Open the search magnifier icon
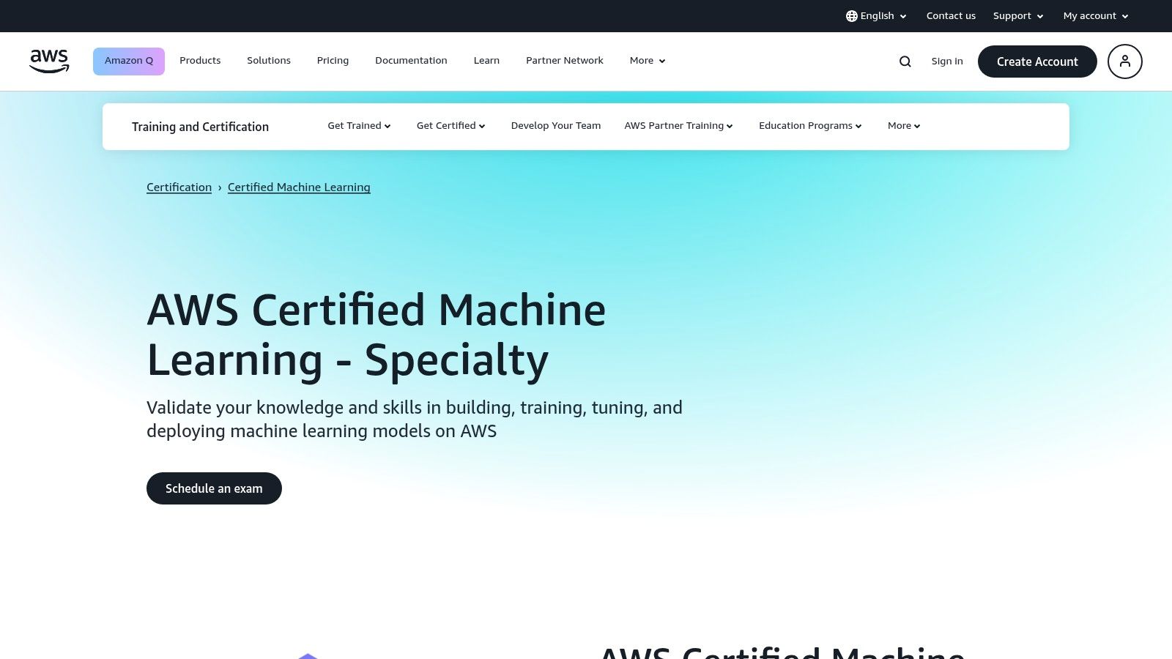 (905, 62)
